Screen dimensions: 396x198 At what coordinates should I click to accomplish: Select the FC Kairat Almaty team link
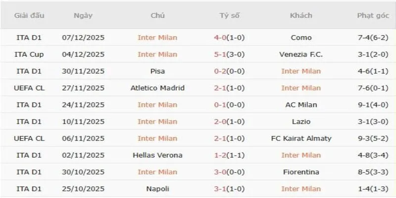tap(300, 139)
